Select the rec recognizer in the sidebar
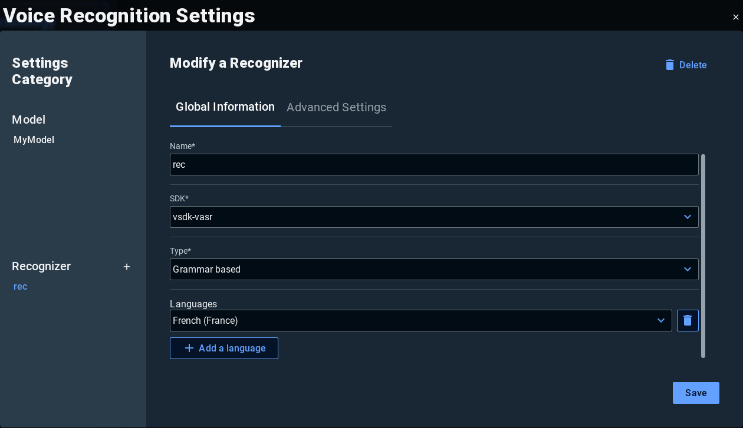The width and height of the screenshot is (743, 428). tap(21, 287)
